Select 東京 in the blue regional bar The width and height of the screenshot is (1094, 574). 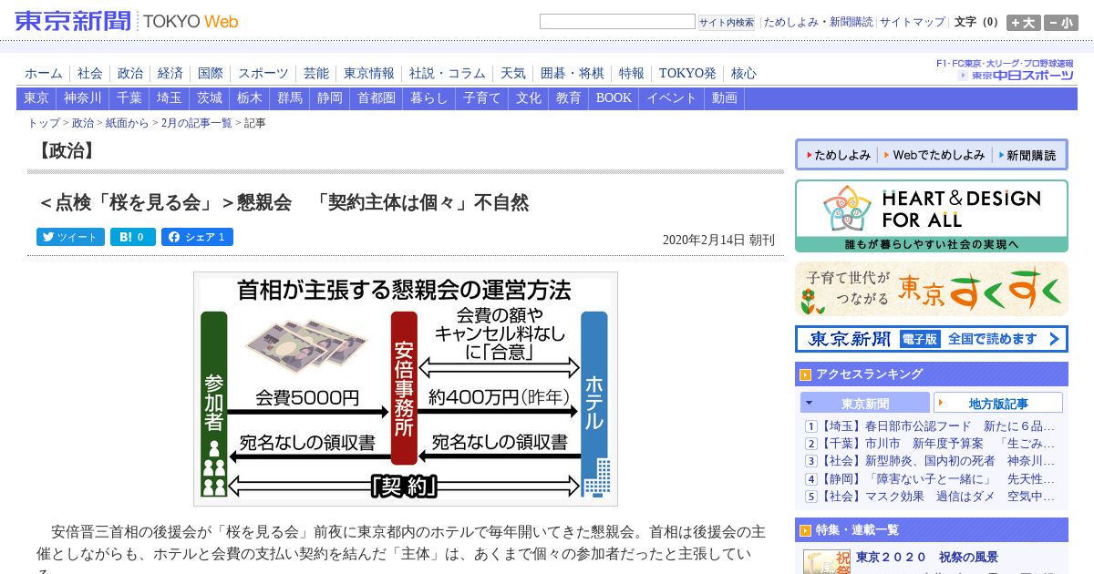coord(36,98)
